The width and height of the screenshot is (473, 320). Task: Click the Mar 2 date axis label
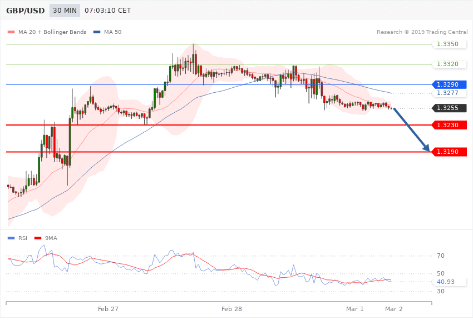point(393,309)
